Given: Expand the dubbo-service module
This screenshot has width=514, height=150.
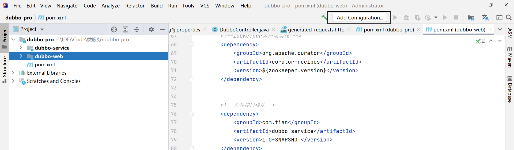Looking at the screenshot, I should click(x=21, y=48).
